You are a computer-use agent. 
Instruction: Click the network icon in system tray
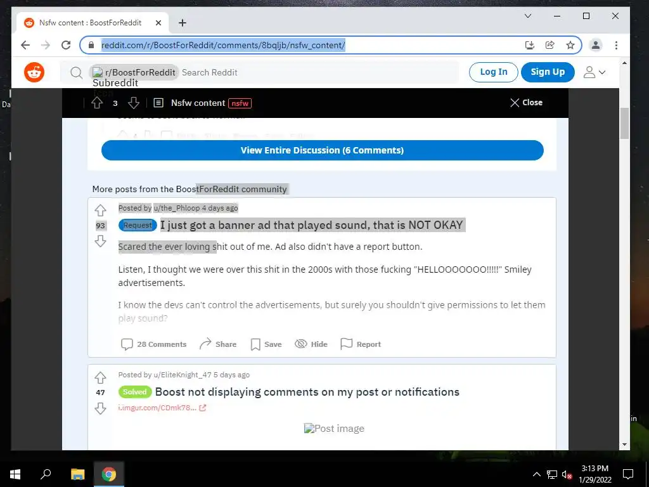click(x=552, y=474)
